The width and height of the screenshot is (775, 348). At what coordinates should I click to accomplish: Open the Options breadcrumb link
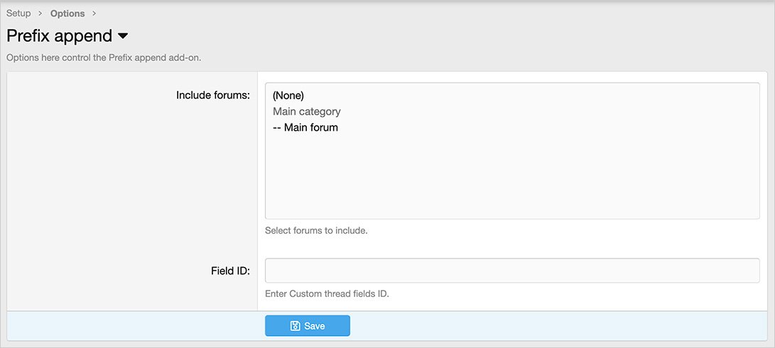(67, 13)
